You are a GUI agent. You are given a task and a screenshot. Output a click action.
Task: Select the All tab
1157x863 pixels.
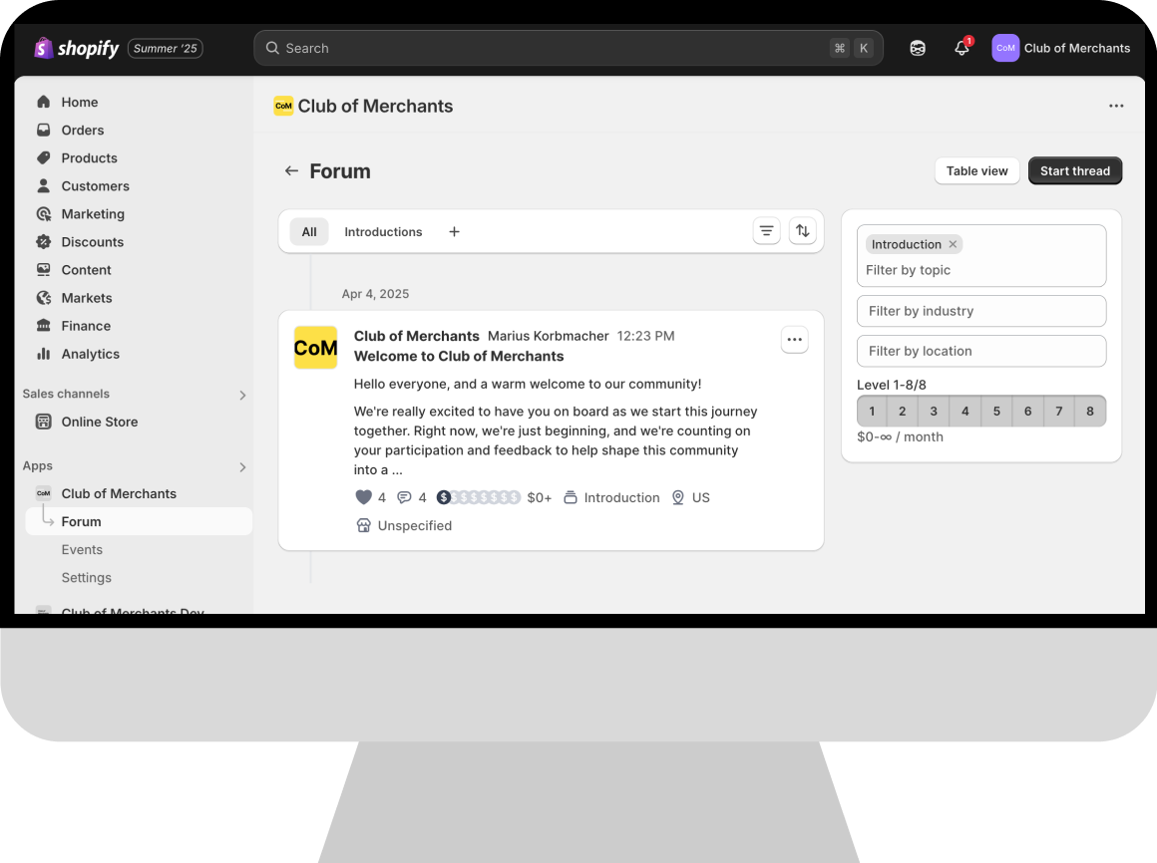[x=309, y=231]
